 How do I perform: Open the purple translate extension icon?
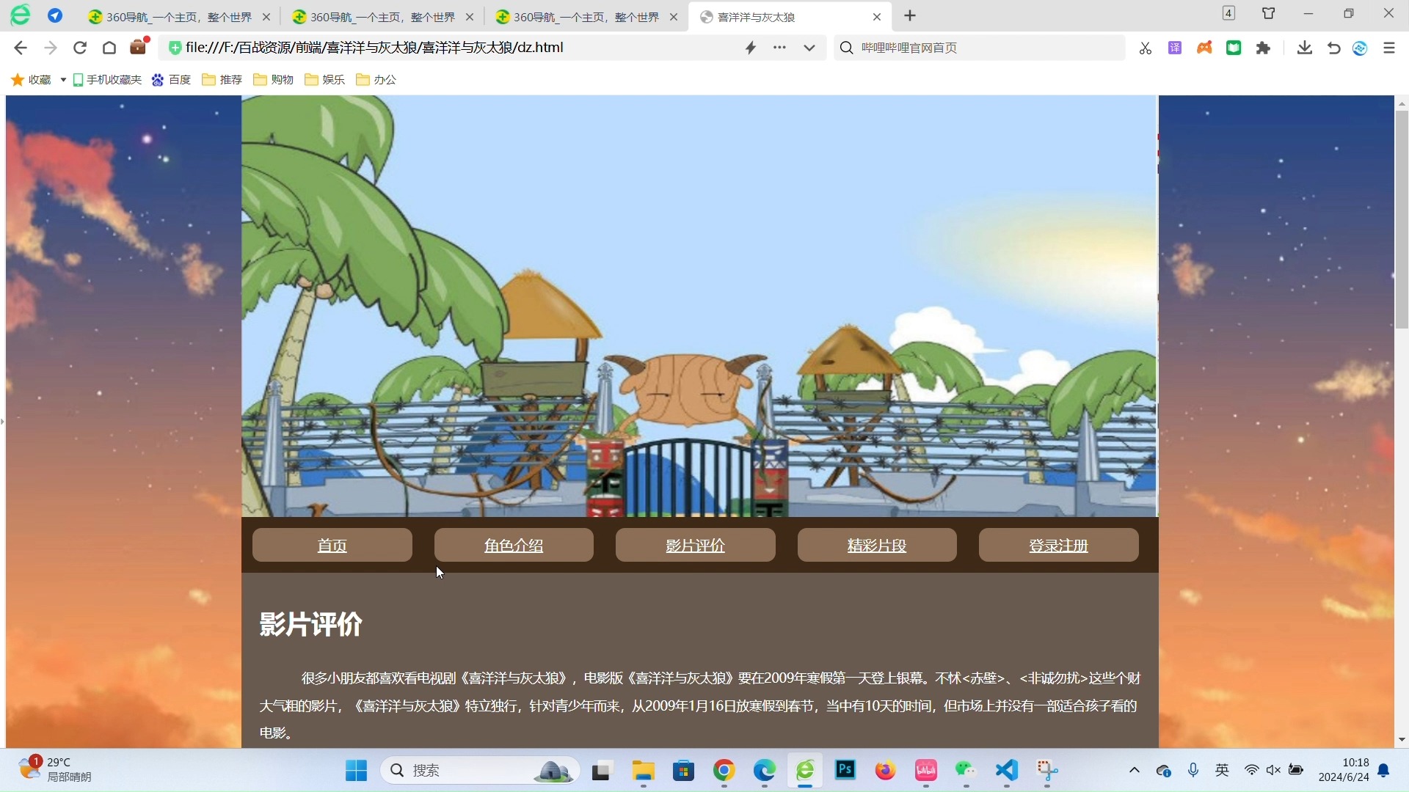pos(1175,48)
